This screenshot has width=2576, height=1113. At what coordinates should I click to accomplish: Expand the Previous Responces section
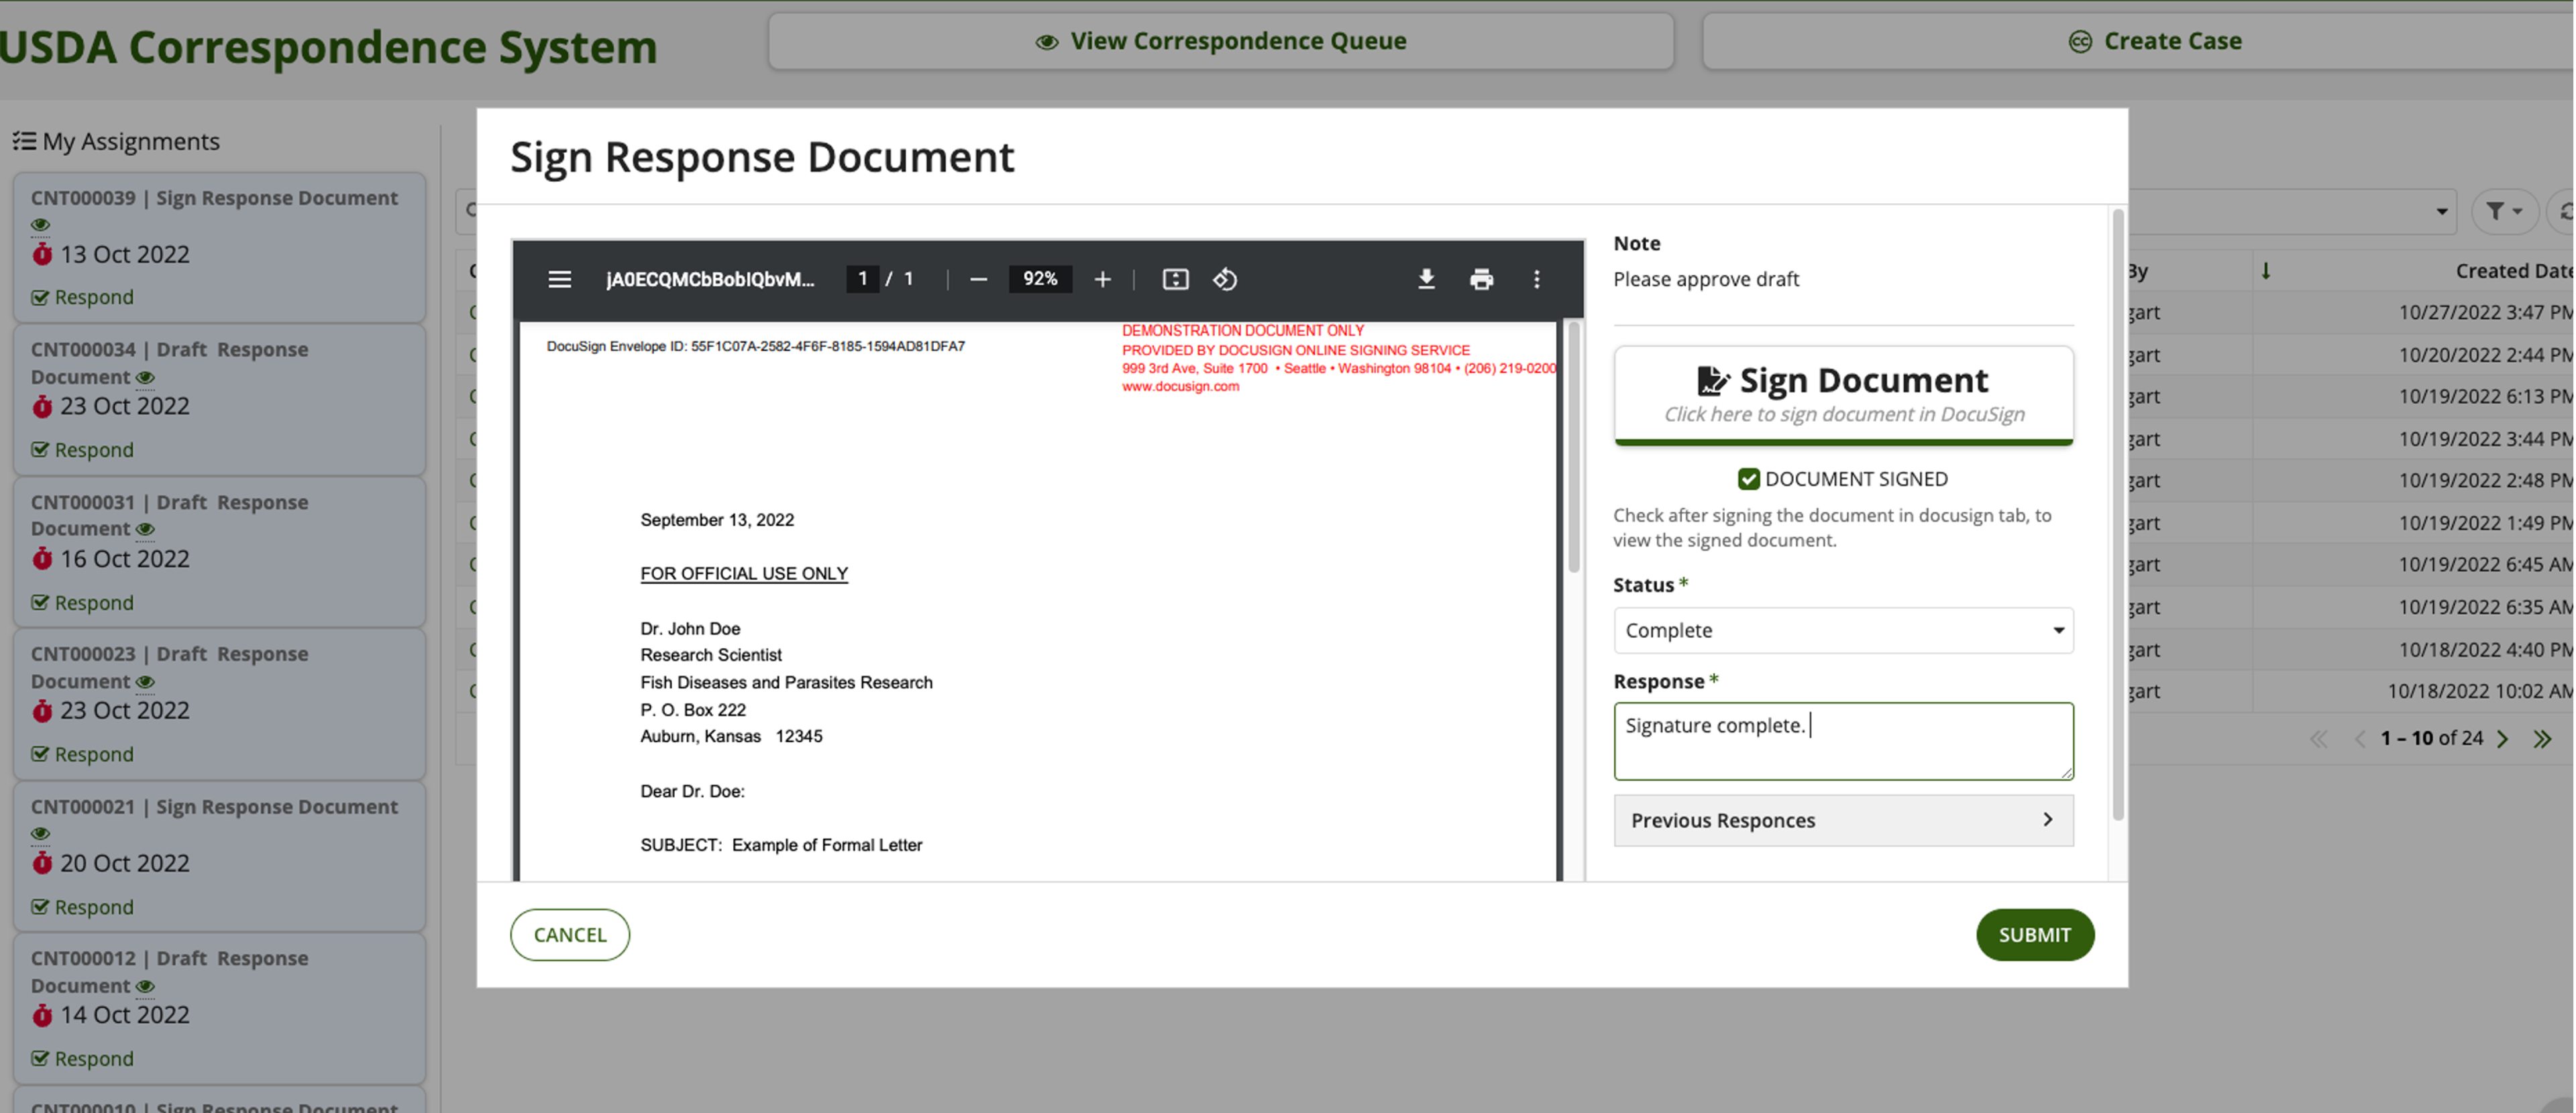click(x=1843, y=820)
